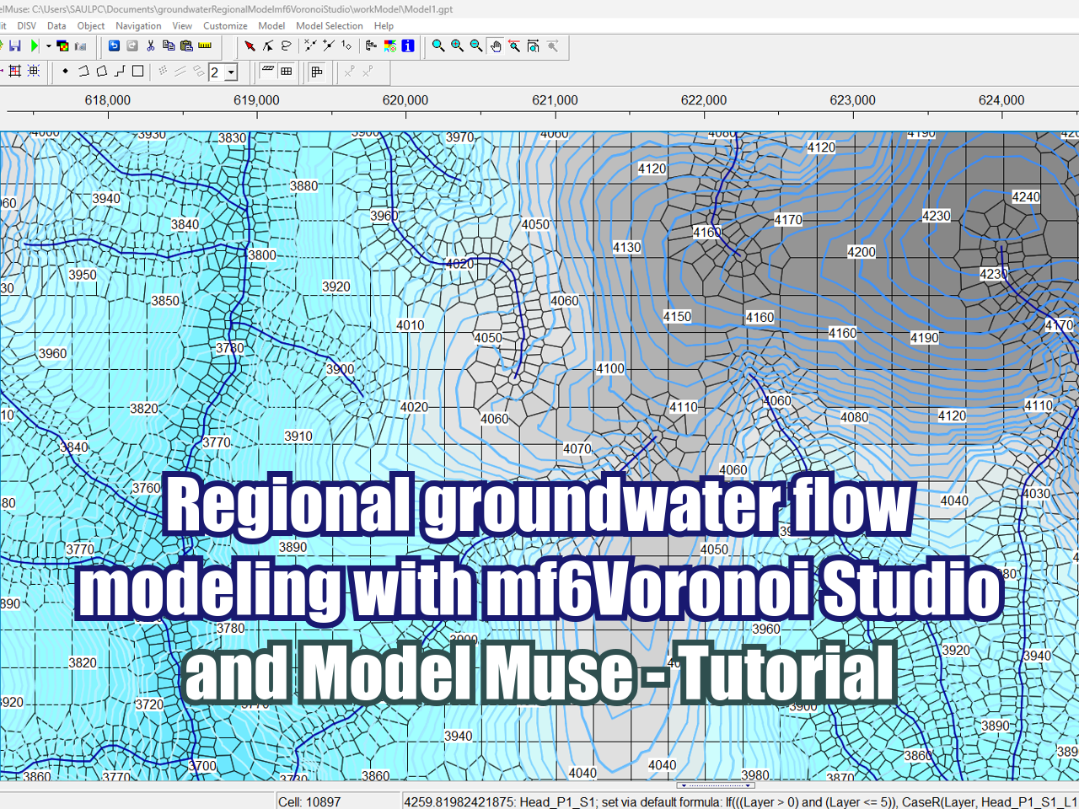
Task: Open the show or hide objects icon
Action: 372,46
